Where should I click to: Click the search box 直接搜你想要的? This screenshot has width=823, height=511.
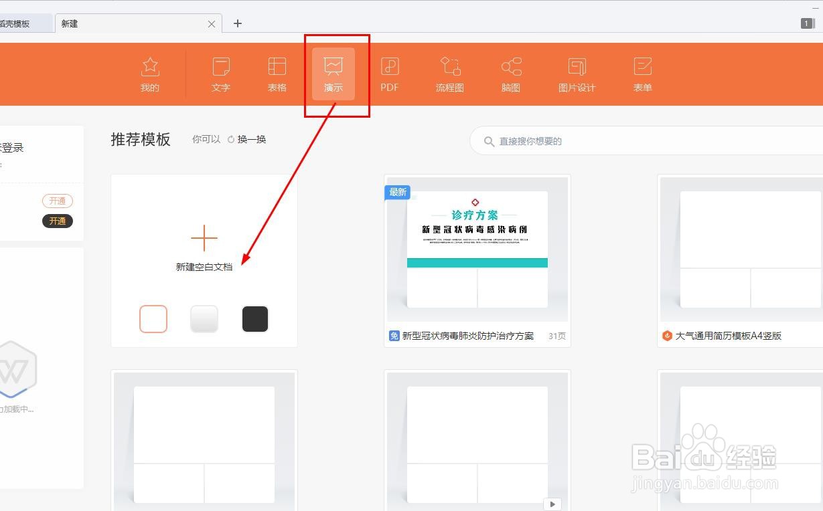point(646,141)
